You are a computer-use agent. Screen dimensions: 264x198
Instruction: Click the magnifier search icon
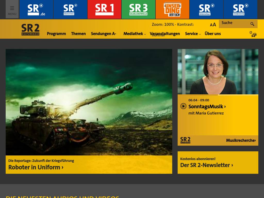[252, 24]
